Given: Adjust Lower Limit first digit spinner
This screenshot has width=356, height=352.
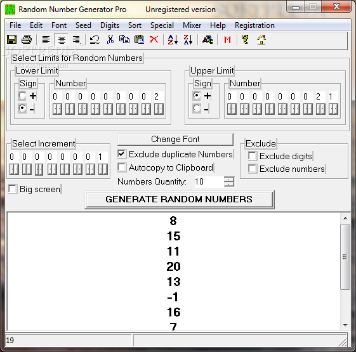Looking at the screenshot, I should point(58,109).
